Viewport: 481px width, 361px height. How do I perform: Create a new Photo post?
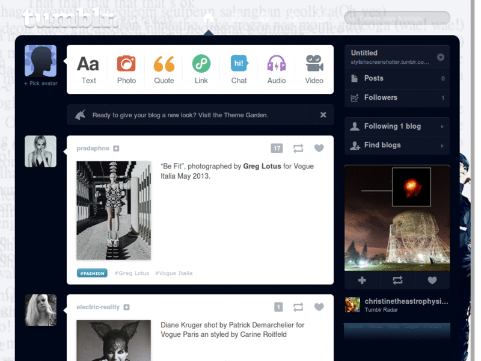click(x=126, y=70)
